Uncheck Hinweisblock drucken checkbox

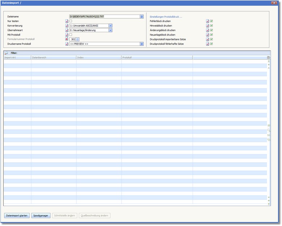pyautogui.click(x=211, y=26)
